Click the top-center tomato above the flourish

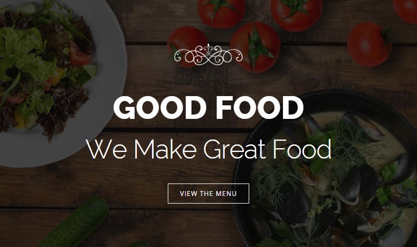(222, 13)
